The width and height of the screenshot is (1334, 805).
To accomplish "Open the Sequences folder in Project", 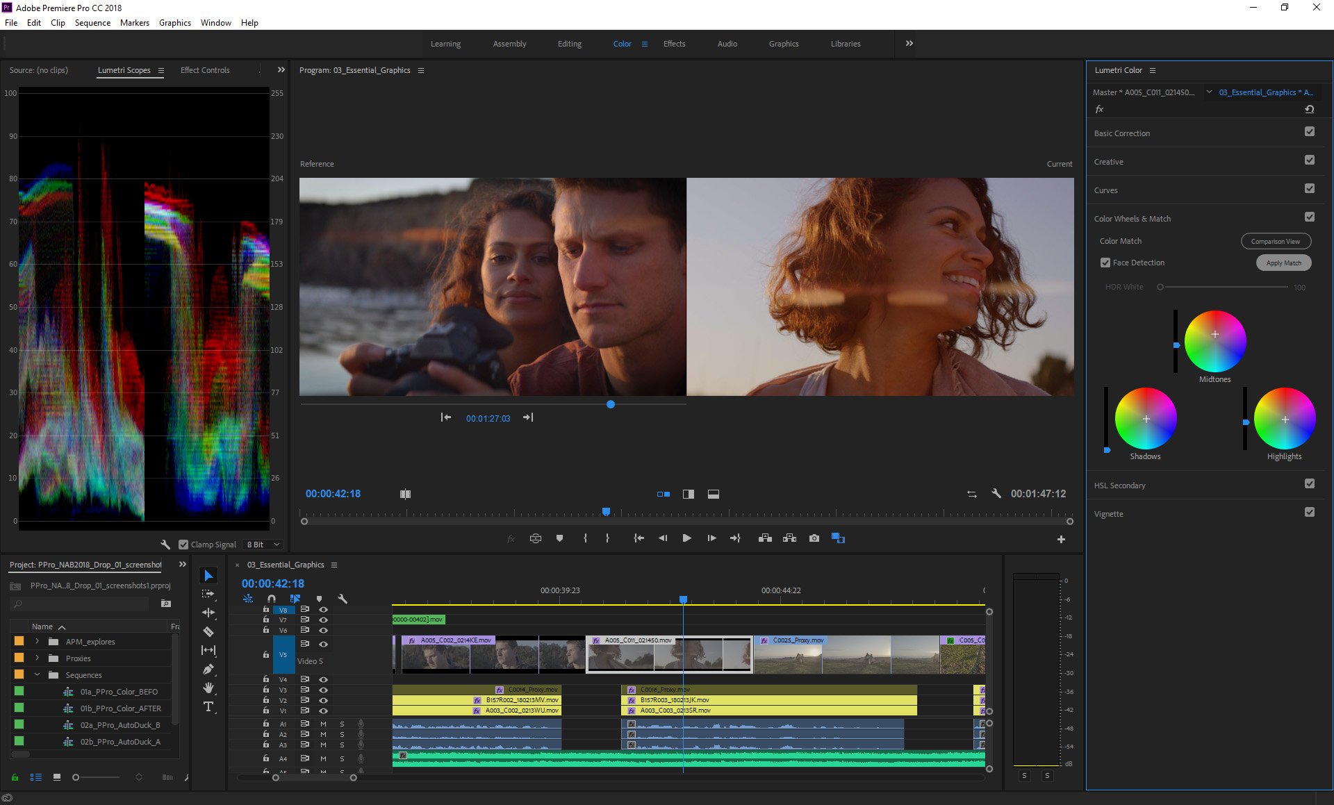I will pos(35,674).
